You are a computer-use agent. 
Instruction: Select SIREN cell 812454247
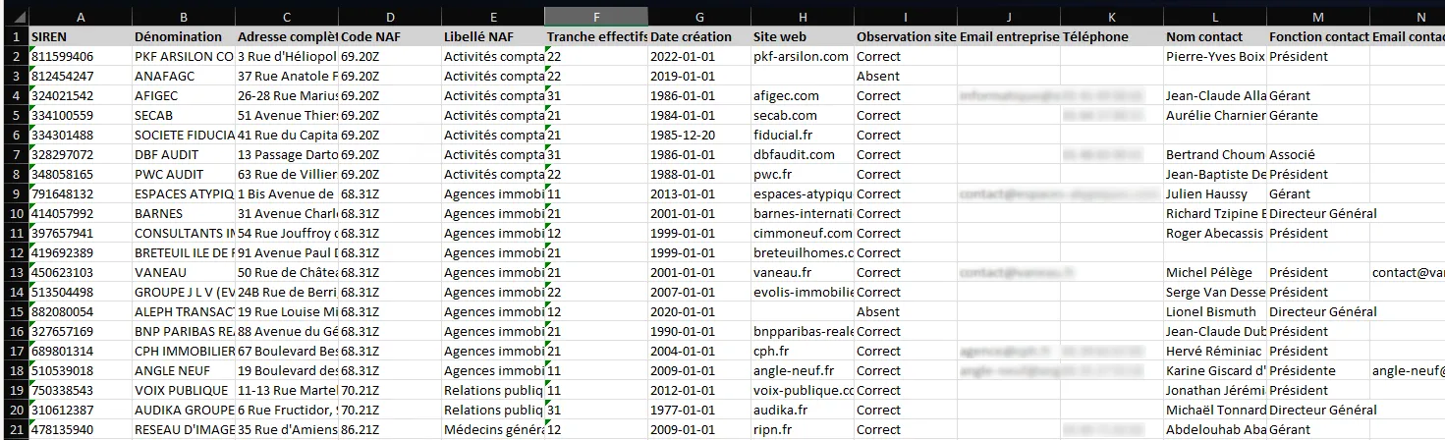pos(80,76)
